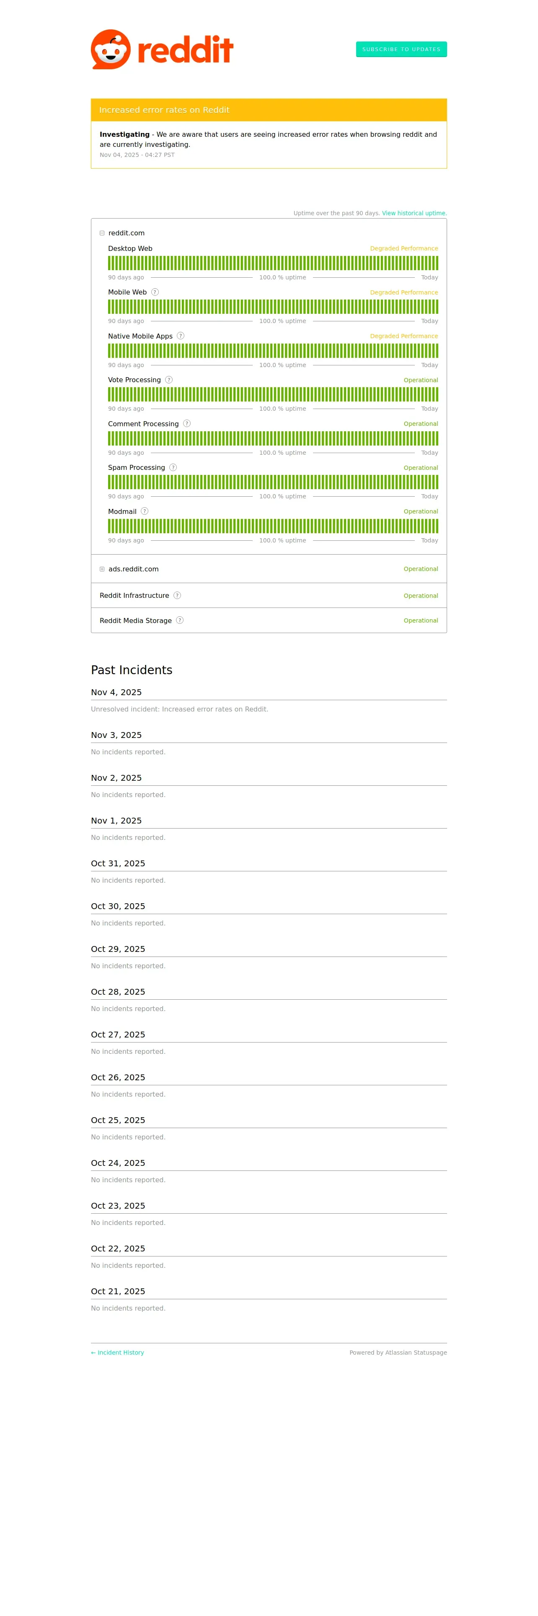Click Subscribe to Updates button
Screen dimensions: 538x1616
(x=401, y=49)
